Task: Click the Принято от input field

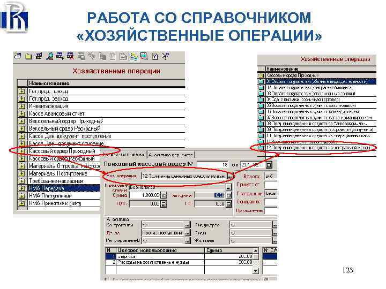Action: point(271,185)
